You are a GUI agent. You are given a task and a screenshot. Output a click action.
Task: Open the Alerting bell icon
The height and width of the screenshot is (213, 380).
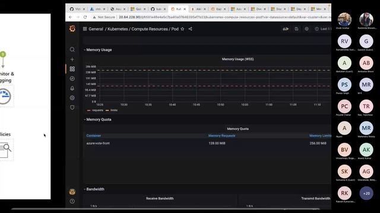tap(72, 88)
